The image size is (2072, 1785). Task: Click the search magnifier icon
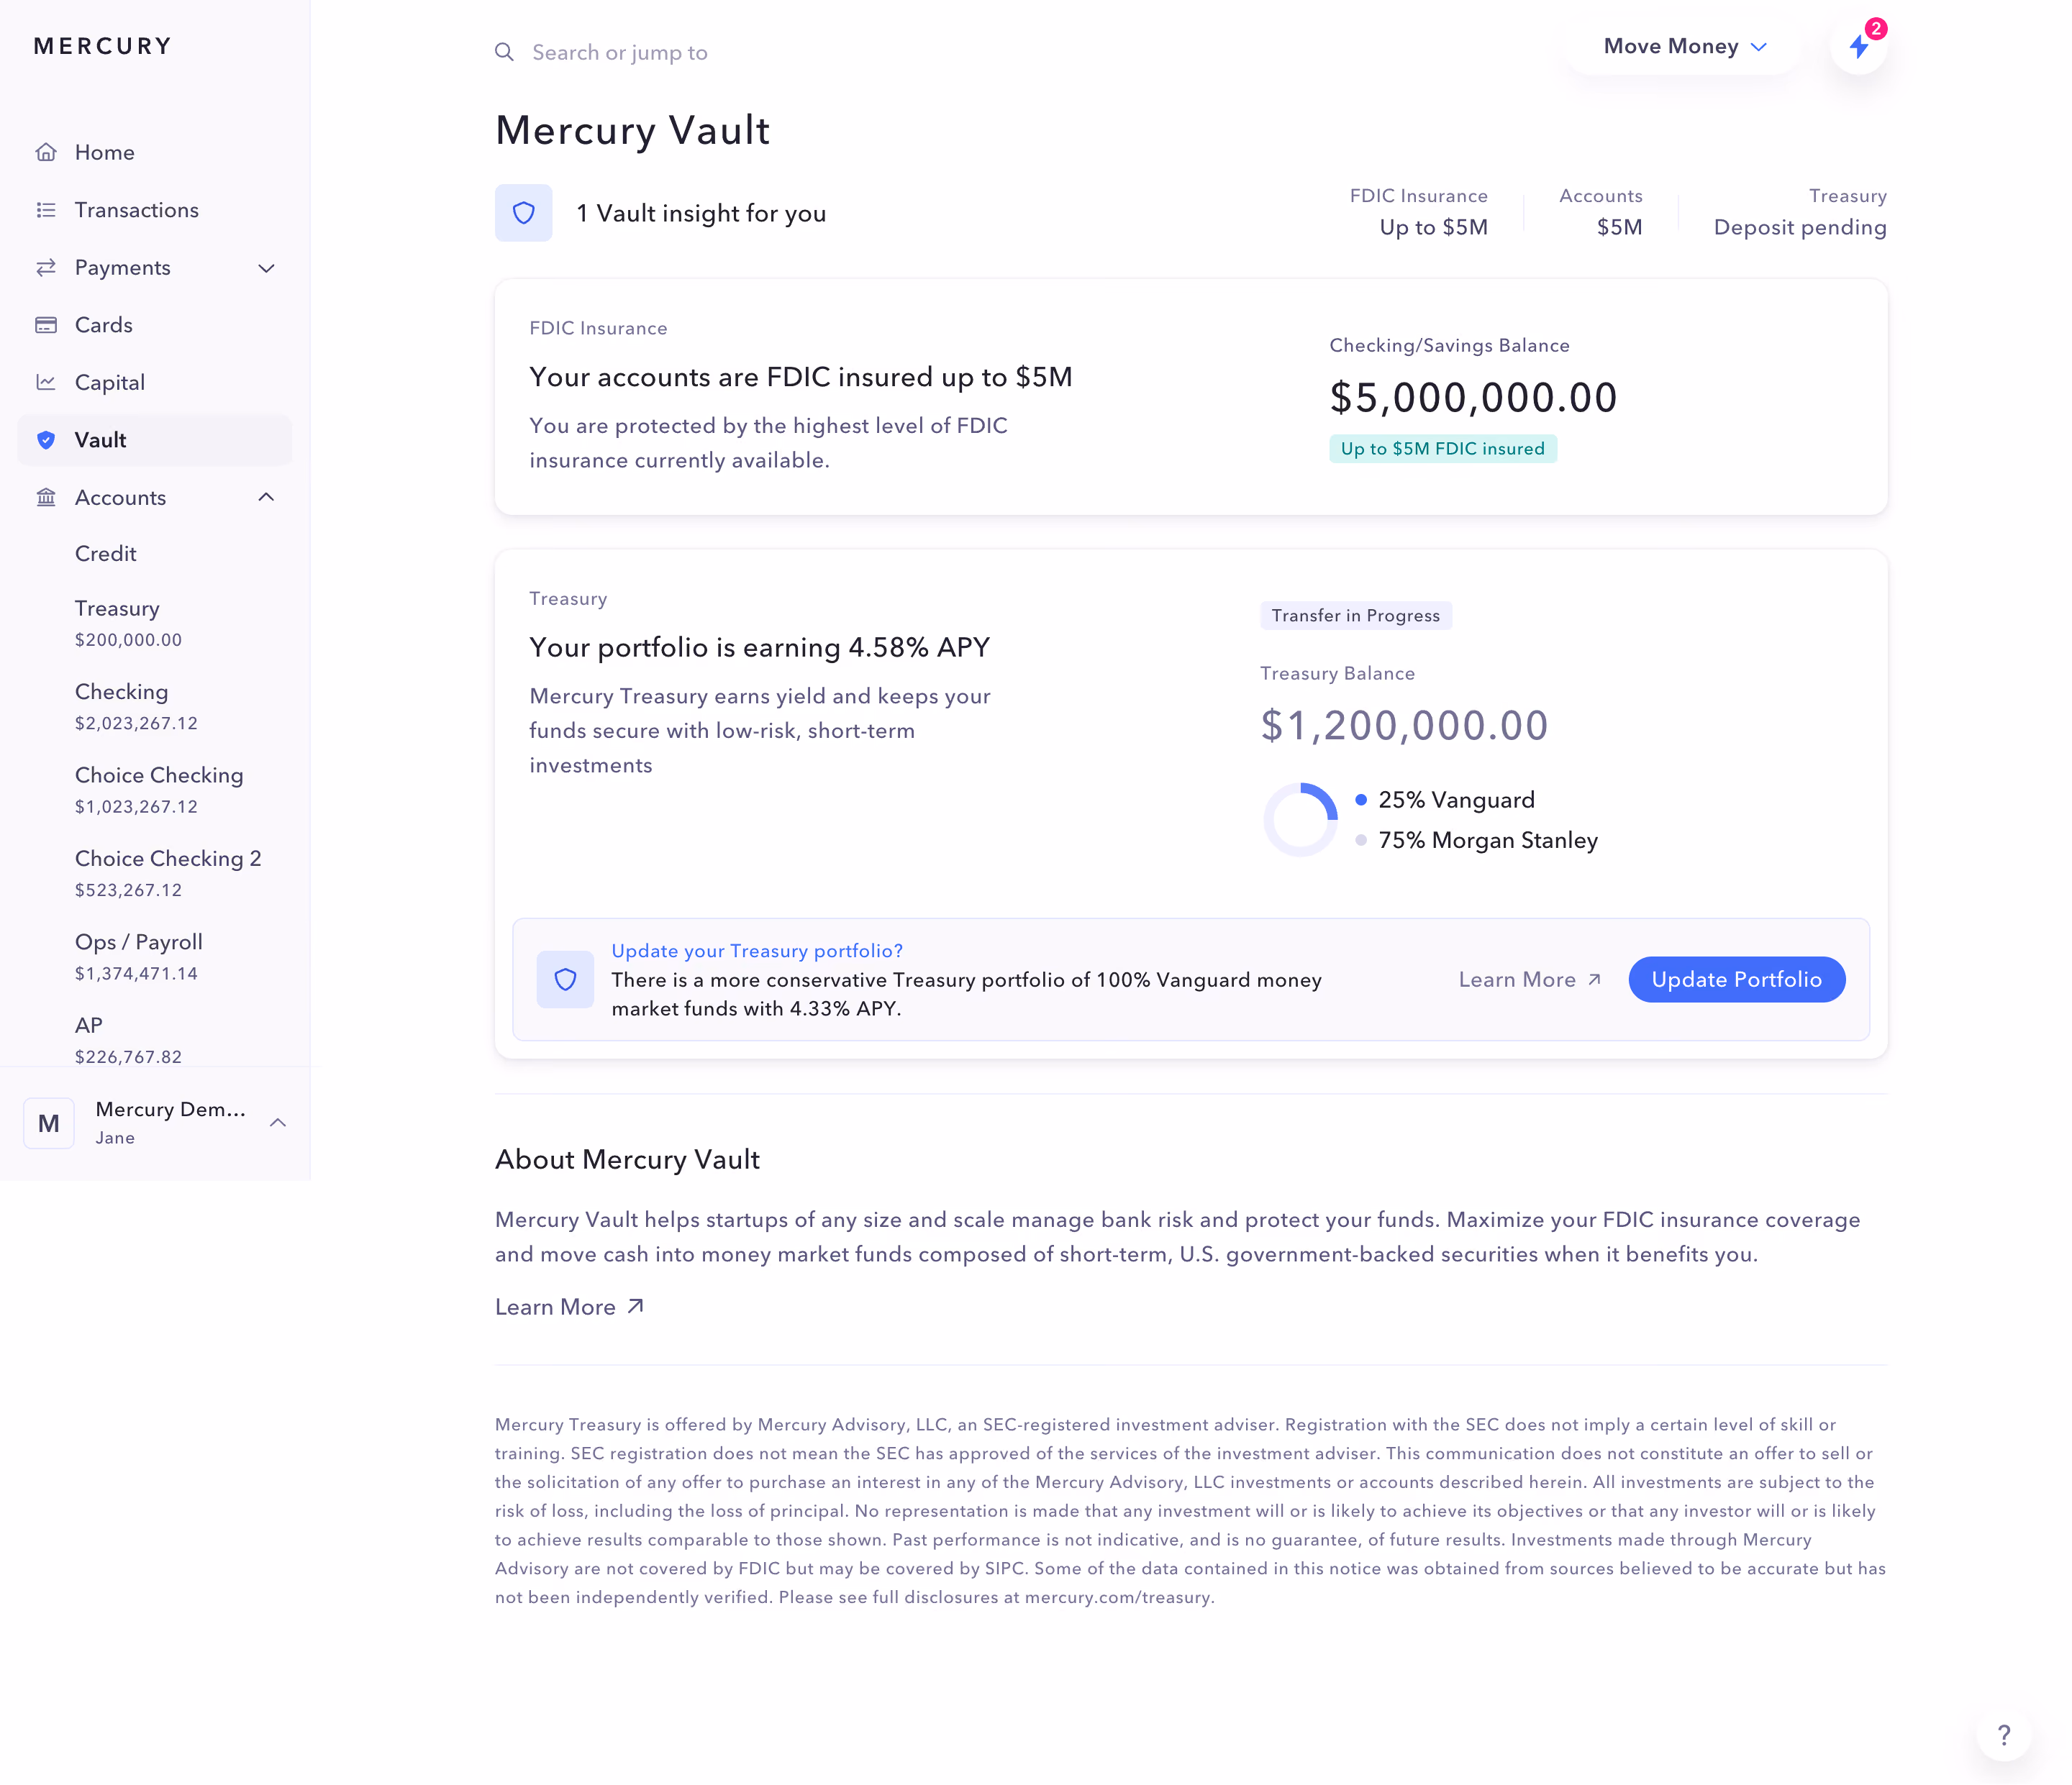coord(504,52)
